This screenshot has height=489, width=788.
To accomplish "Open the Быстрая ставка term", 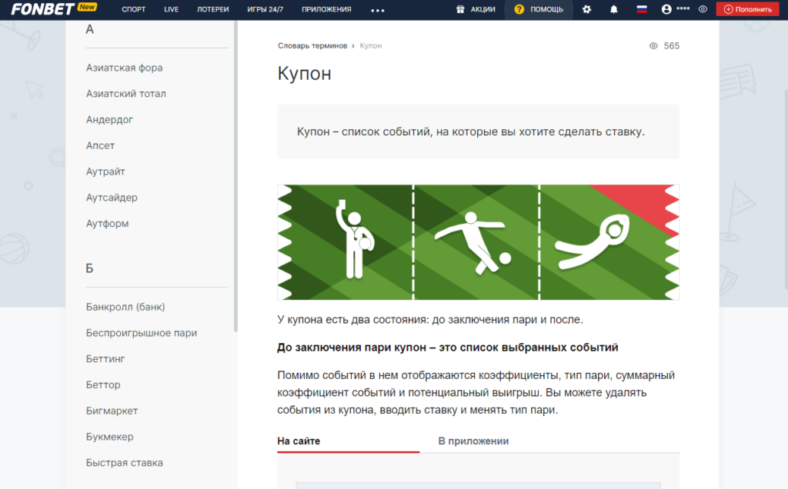I will [124, 463].
